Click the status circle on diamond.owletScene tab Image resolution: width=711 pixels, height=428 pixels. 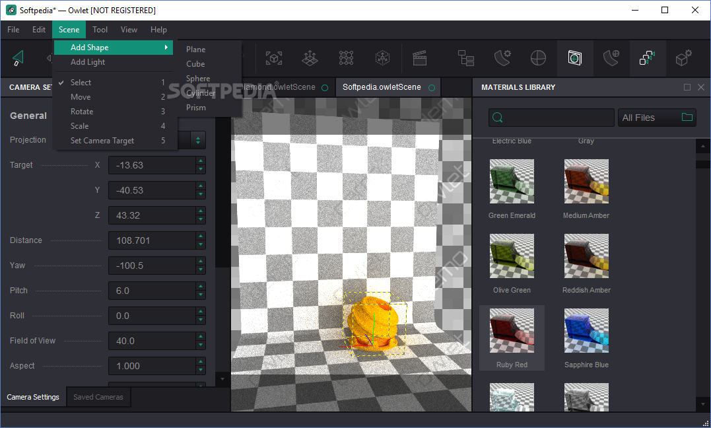(325, 88)
